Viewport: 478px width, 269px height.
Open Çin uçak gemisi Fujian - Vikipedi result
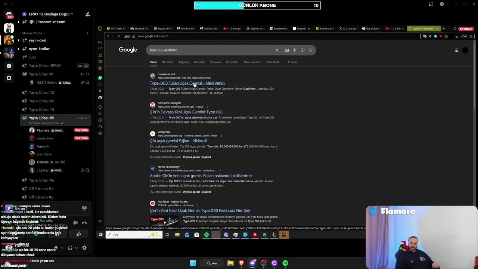(x=178, y=141)
